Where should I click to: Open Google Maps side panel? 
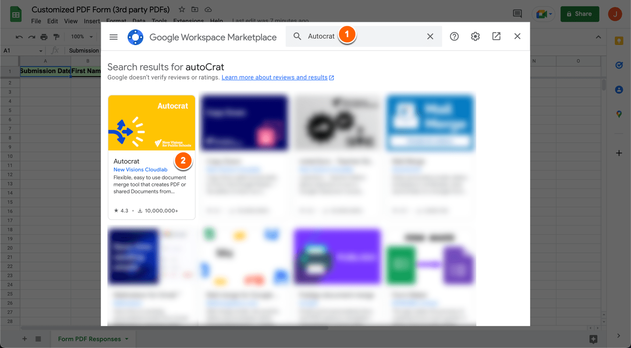(x=619, y=114)
